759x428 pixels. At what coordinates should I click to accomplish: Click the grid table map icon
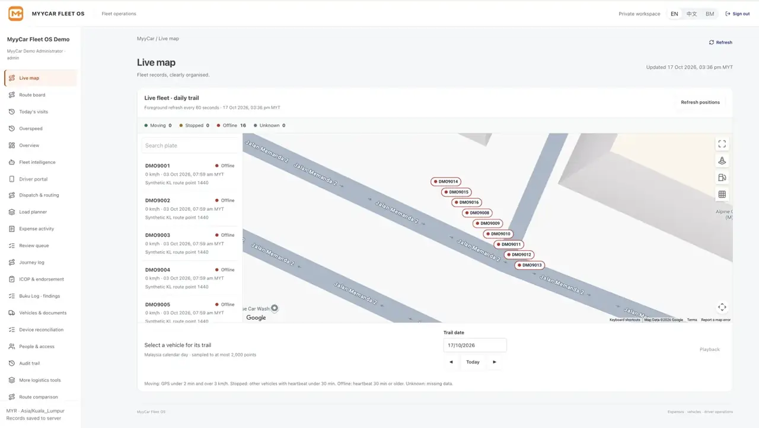click(x=722, y=194)
